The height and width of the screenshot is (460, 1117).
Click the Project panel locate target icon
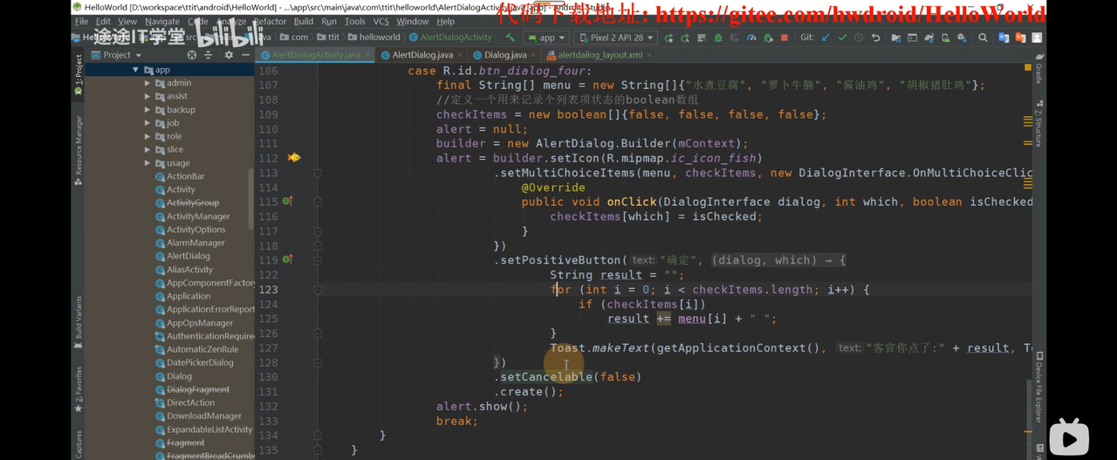[192, 54]
